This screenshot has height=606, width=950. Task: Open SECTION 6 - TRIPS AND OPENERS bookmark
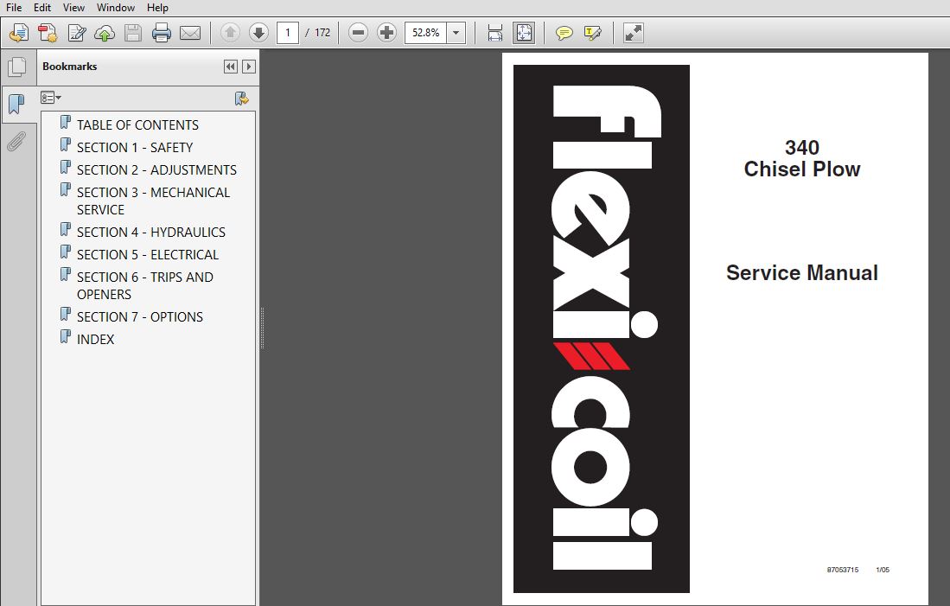coord(145,285)
